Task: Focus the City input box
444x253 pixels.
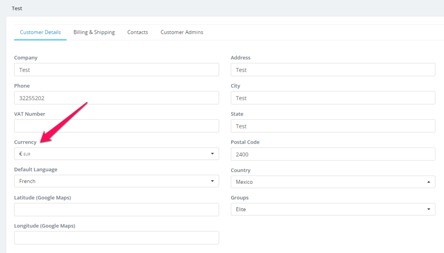Action: click(333, 98)
